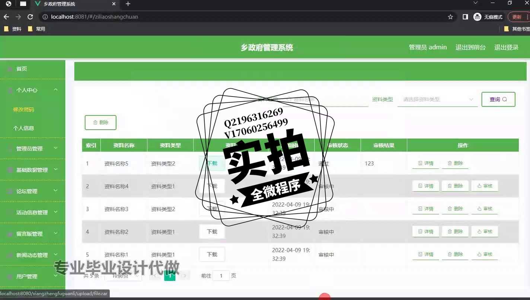Open the browser side panel icon
The image size is (530, 300).
(465, 17)
